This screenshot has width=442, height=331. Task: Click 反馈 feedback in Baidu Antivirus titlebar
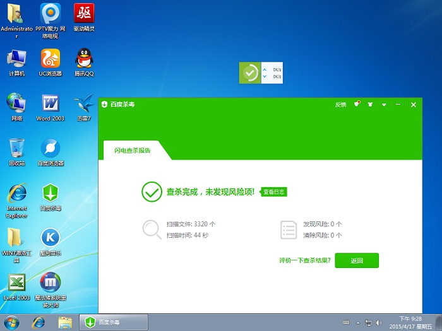coord(340,105)
